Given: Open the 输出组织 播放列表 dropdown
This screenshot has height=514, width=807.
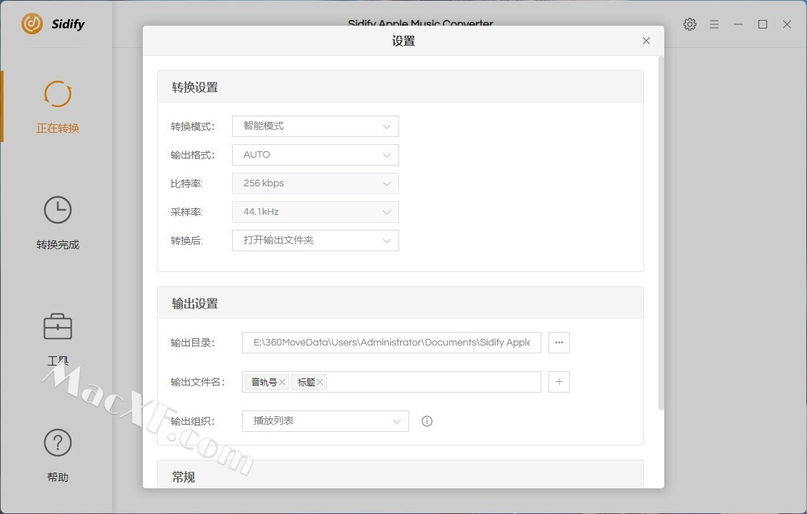Looking at the screenshot, I should point(325,421).
